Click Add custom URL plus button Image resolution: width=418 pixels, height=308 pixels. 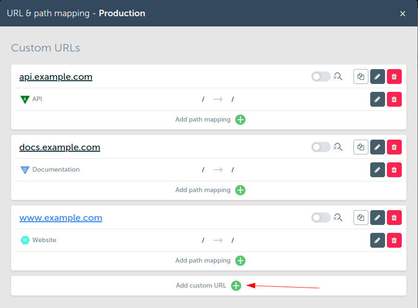point(236,286)
